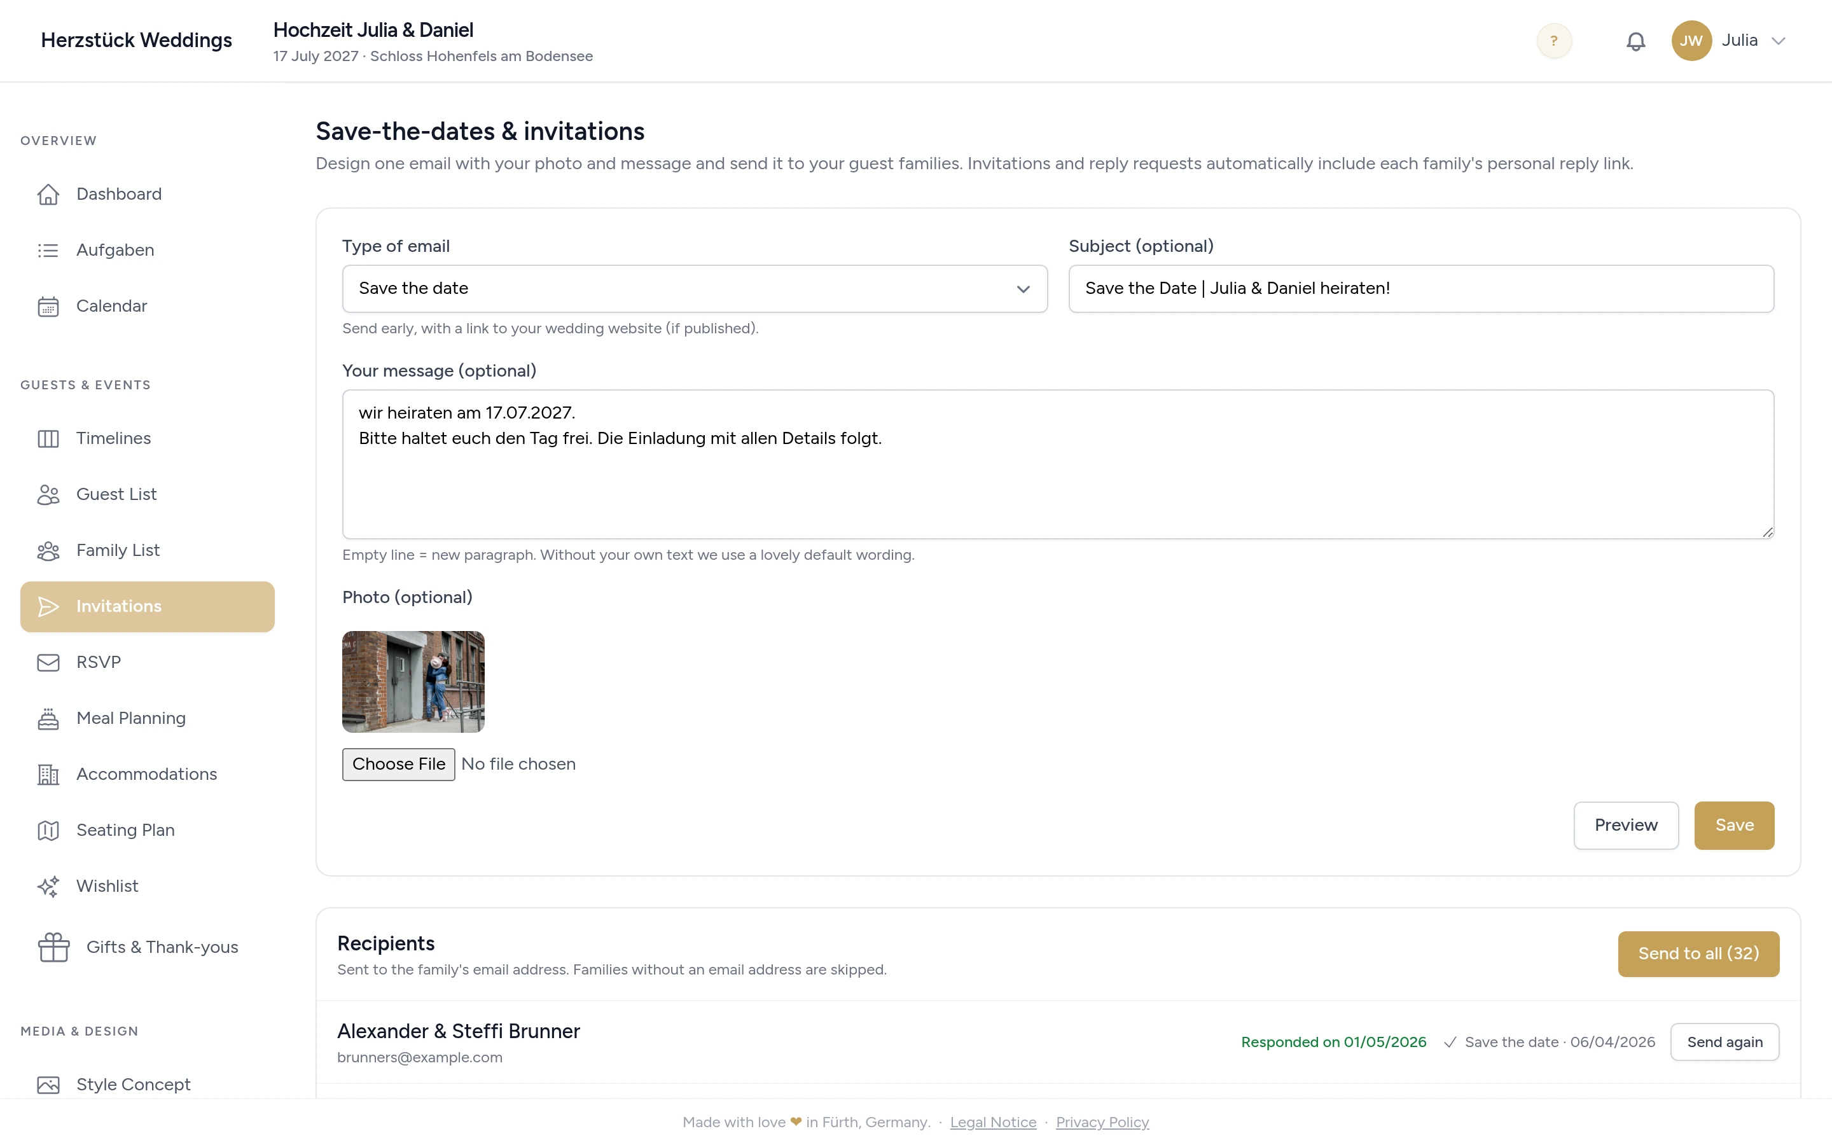Navigate to Seating Plan
The height and width of the screenshot is (1145, 1832).
[x=148, y=831]
